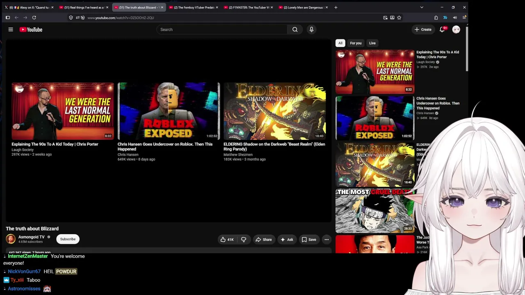Viewport: 525px width, 295px height.
Task: Click "Matthew Shezmen" channel under endscreen video
Action: [238, 154]
